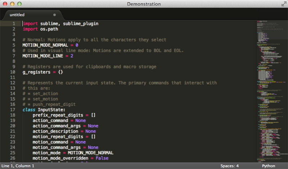Screen dimensions: 288x169
Task: Click action_command on line 19
Action: 50,121
